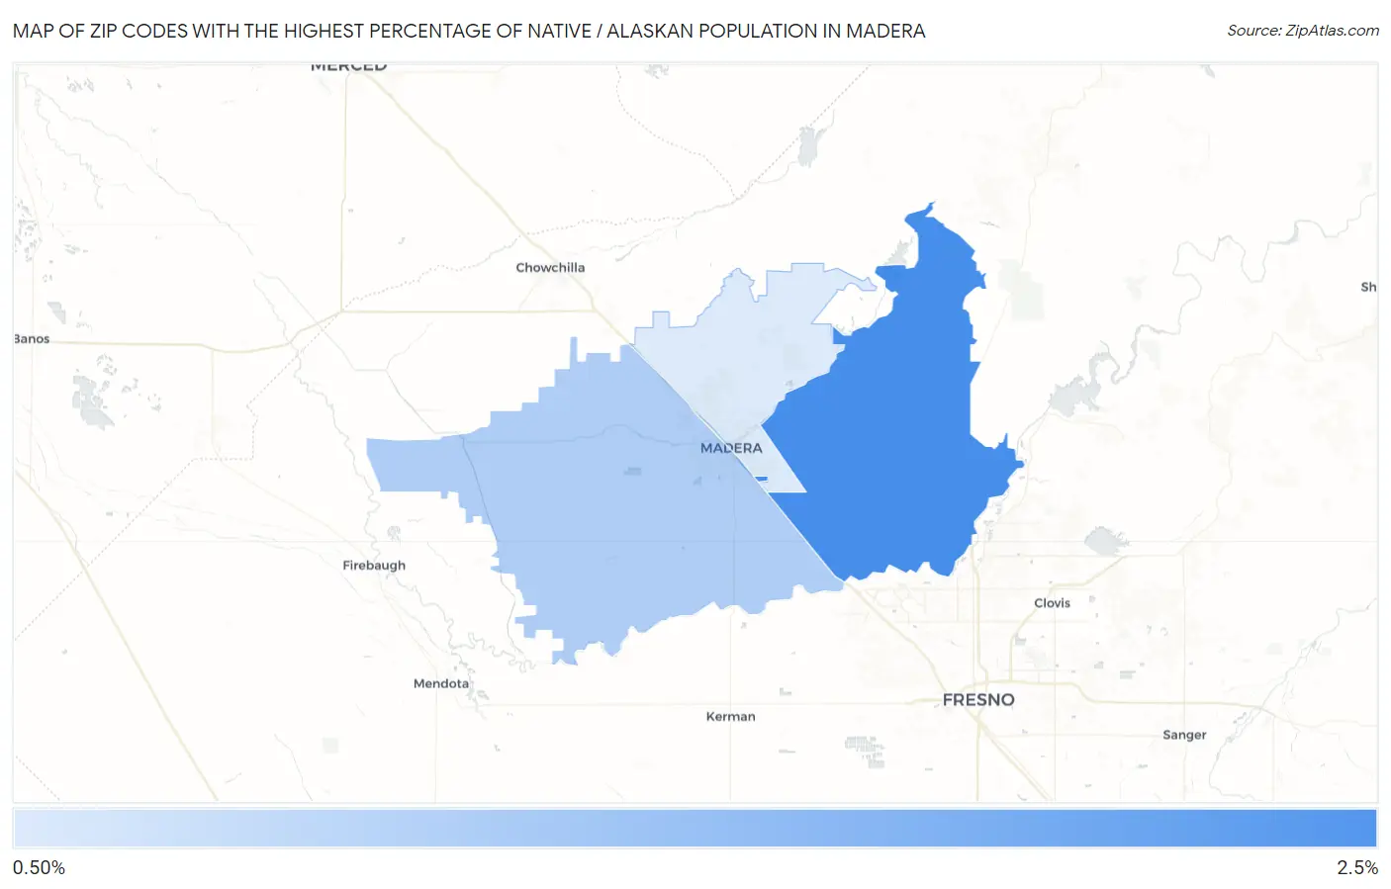Click the MADERA city label
Image resolution: width=1391 pixels, height=889 pixels.
point(731,448)
